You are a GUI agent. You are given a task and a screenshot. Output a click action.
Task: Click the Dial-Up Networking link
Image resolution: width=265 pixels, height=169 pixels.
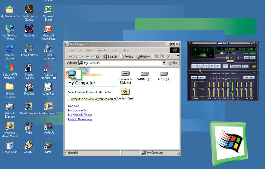pos(80,119)
